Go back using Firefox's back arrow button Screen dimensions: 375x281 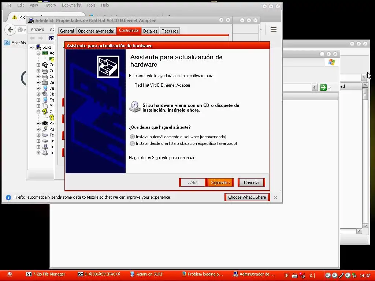pos(10,30)
